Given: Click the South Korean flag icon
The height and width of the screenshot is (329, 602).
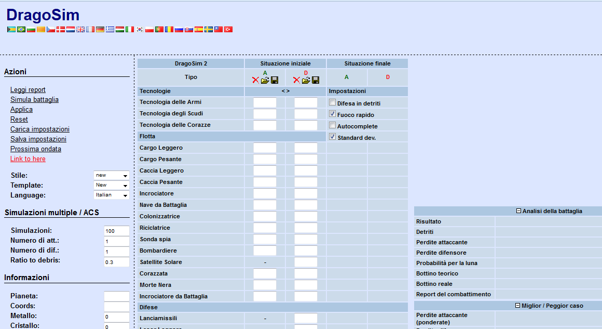Looking at the screenshot, I should coord(140,30).
